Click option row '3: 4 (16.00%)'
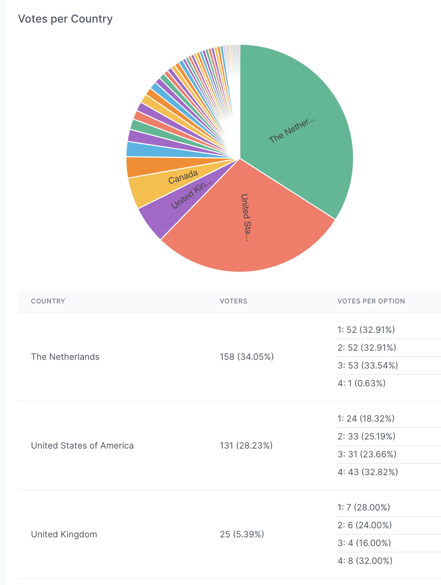The image size is (441, 585). click(x=389, y=543)
